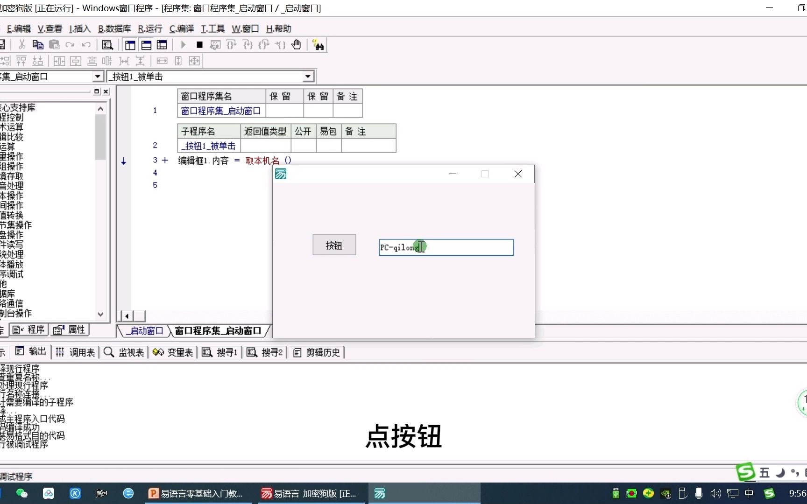Click the undo icon
This screenshot has height=504, width=807.
[86, 44]
